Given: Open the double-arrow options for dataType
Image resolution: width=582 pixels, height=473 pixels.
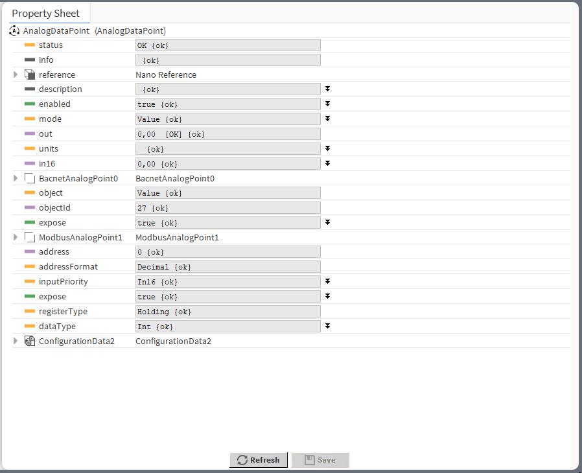Looking at the screenshot, I should (x=328, y=326).
